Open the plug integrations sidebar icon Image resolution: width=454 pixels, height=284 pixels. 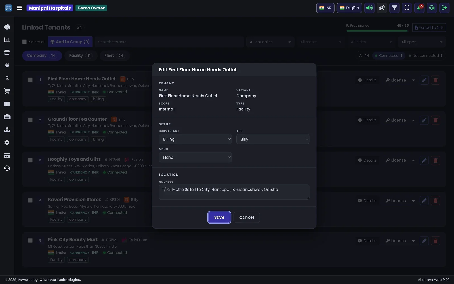[x=7, y=65]
